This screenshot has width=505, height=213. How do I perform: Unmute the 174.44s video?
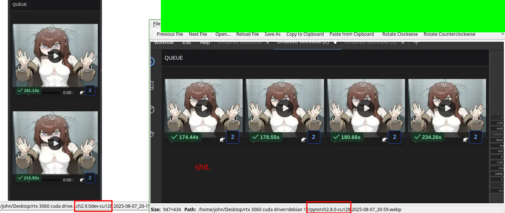coord(222,139)
